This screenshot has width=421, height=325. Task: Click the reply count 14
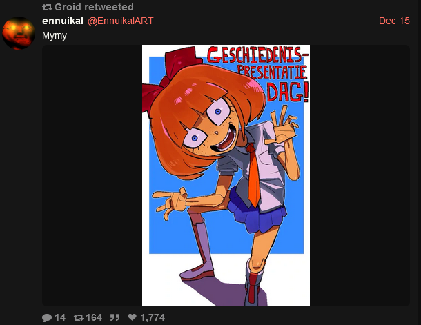(60, 317)
